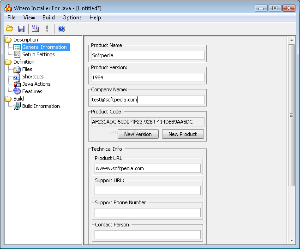
Task: Click the Open folder toolbar icon
Action: (9, 29)
